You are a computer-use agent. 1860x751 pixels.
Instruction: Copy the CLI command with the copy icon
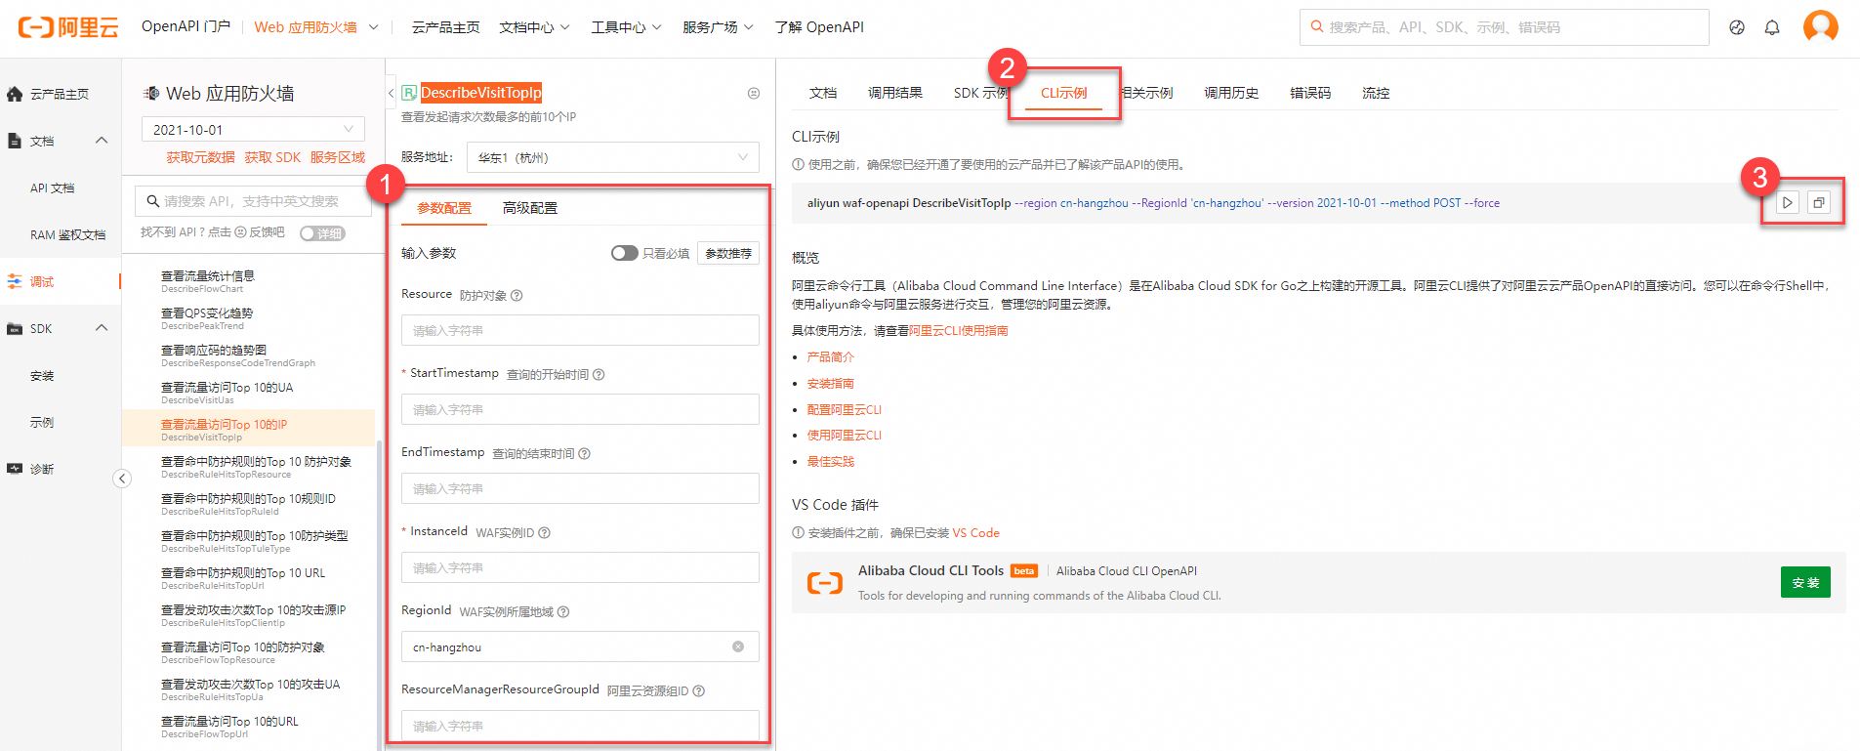coord(1819,203)
